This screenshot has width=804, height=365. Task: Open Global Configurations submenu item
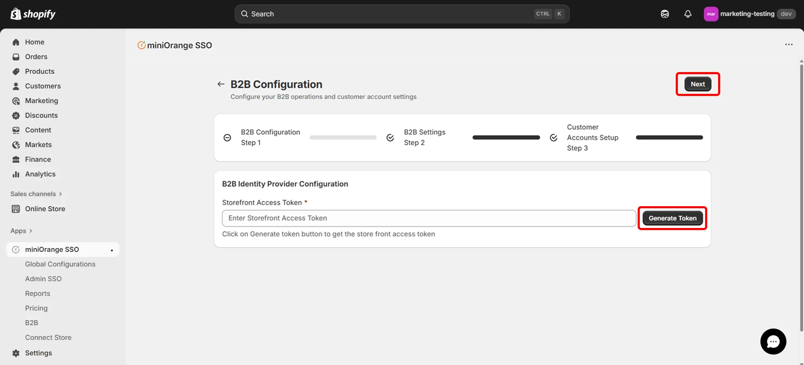tap(60, 264)
